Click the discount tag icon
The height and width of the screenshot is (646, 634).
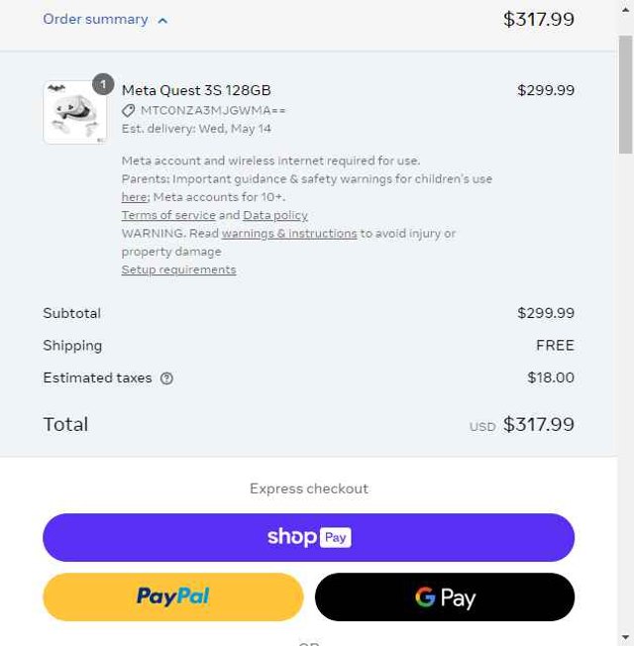[x=129, y=110]
